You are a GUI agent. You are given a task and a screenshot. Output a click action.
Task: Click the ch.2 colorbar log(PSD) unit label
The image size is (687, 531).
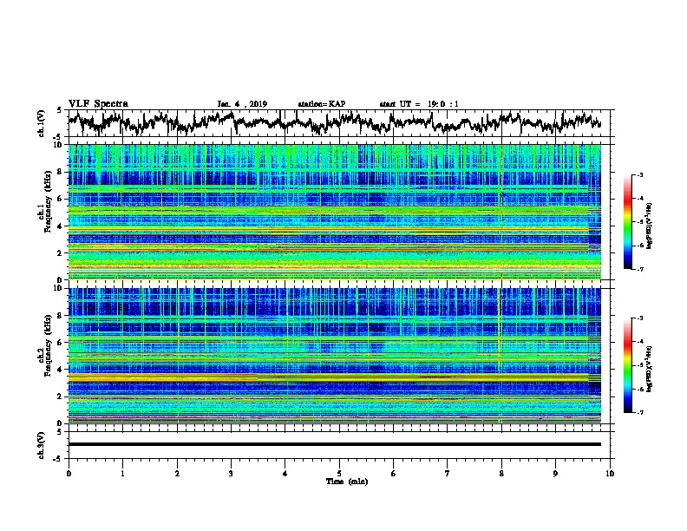pyautogui.click(x=650, y=369)
